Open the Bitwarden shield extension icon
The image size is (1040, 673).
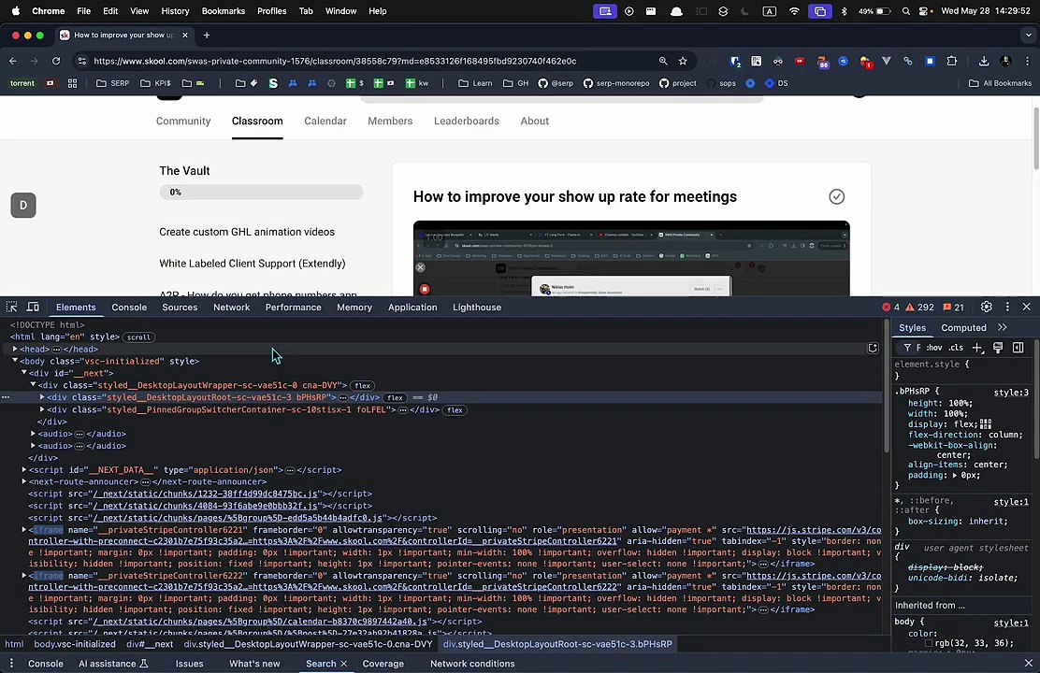tap(735, 61)
